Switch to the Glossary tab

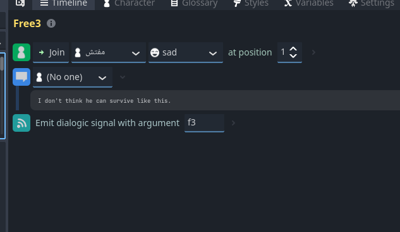[x=194, y=3]
